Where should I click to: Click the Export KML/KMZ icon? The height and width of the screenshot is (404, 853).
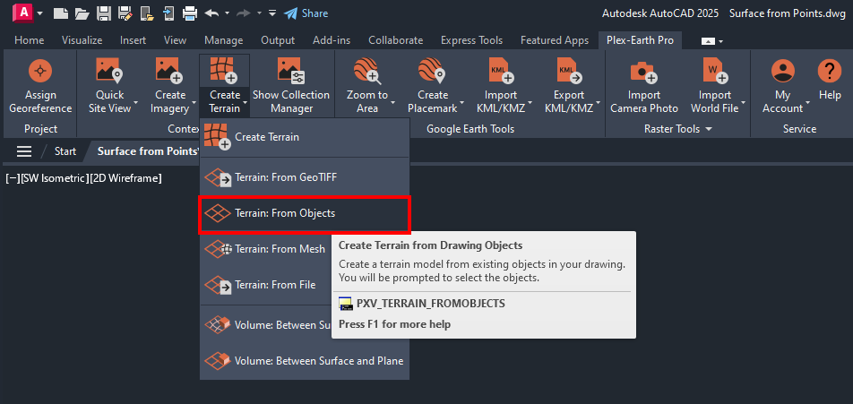pos(569,71)
